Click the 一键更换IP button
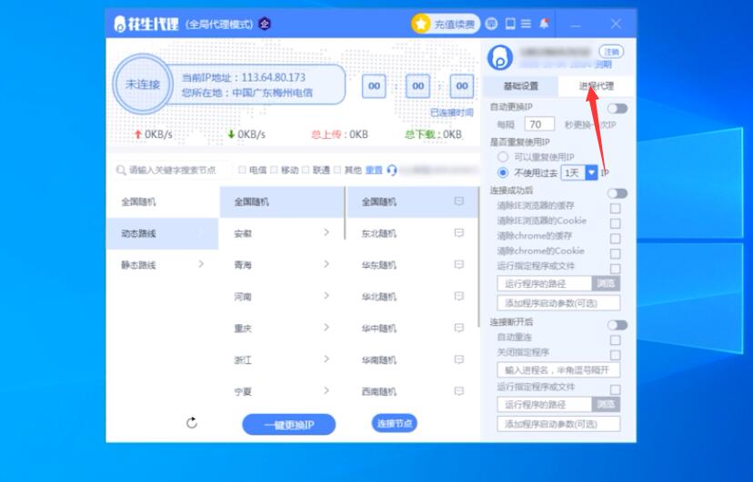Screen dimensions: 753x482 pyautogui.click(x=288, y=425)
